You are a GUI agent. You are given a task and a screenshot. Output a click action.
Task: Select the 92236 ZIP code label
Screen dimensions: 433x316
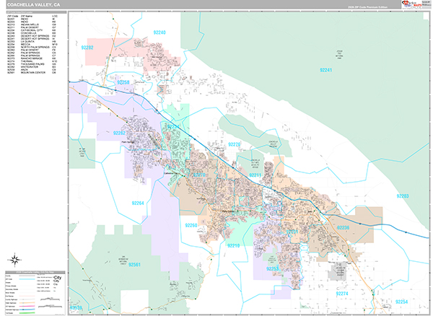pyautogui.click(x=343, y=228)
